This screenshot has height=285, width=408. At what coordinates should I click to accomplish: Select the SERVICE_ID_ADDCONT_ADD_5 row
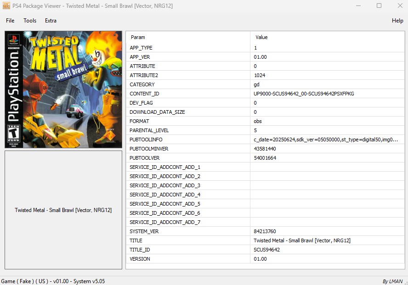(x=265, y=204)
